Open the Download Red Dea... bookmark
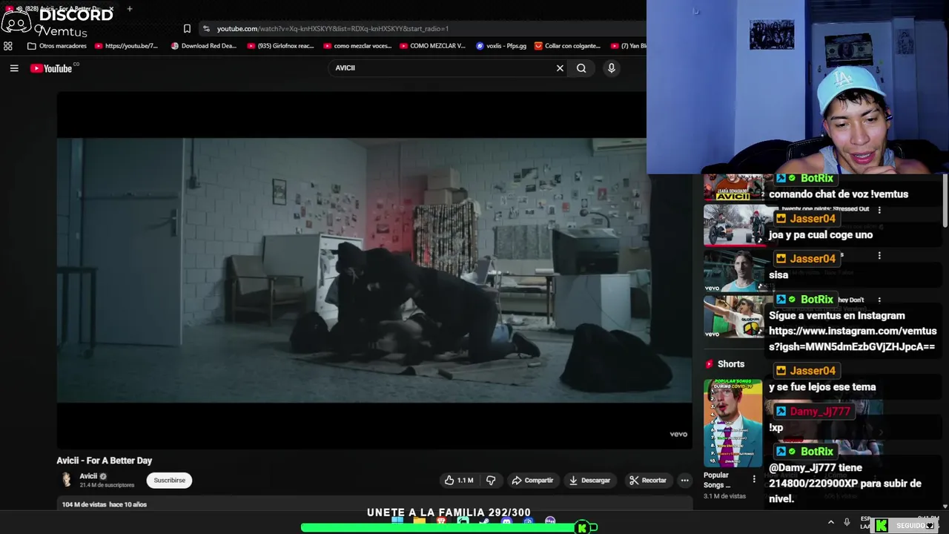The image size is (949, 534). [203, 46]
